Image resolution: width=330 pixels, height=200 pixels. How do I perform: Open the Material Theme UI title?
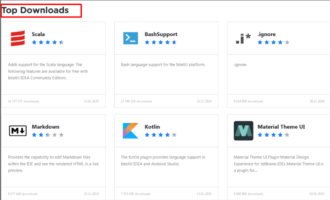pos(281,127)
